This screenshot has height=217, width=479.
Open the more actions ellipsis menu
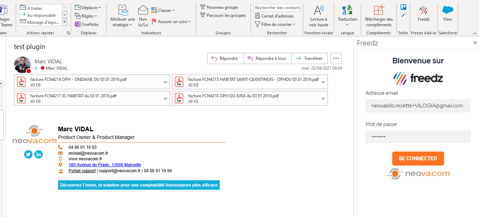click(x=336, y=58)
